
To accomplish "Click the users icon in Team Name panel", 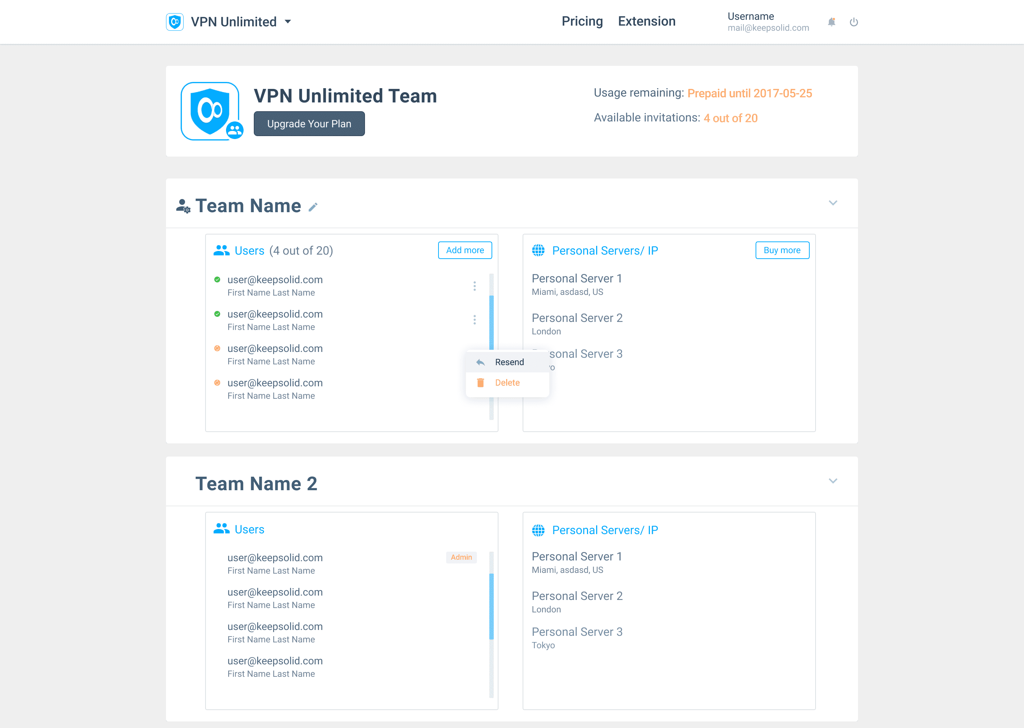I will click(221, 251).
